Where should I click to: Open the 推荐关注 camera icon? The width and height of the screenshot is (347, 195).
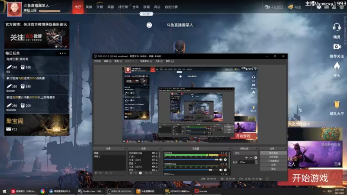click(x=337, y=47)
